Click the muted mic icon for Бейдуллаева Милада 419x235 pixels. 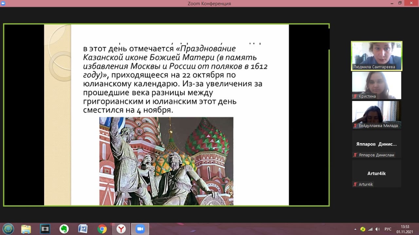(355, 126)
